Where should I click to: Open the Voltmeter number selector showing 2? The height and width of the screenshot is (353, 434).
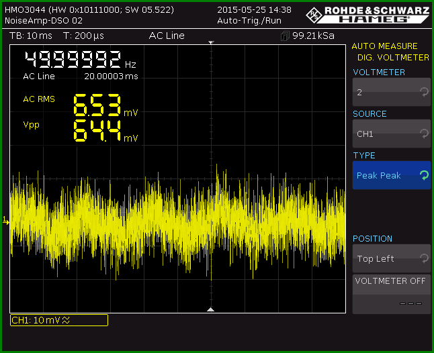[x=392, y=92]
